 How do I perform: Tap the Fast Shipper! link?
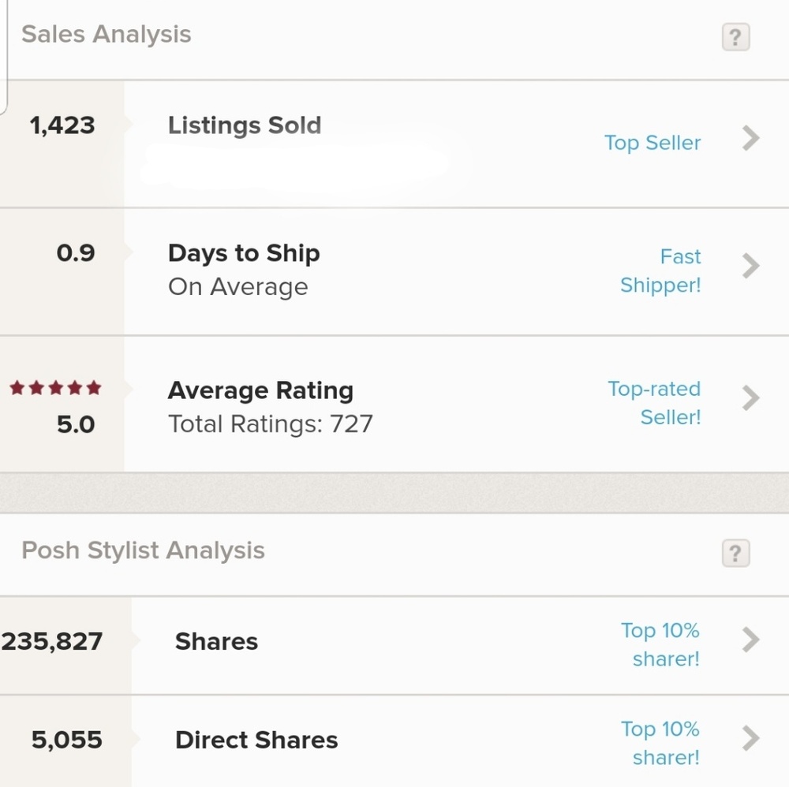point(661,270)
